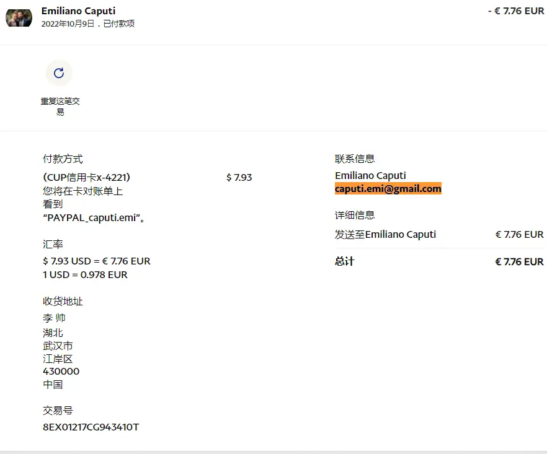Image resolution: width=547 pixels, height=454 pixels.
Task: Select transaction ID 8EX01217CG943410T
Action: click(91, 427)
